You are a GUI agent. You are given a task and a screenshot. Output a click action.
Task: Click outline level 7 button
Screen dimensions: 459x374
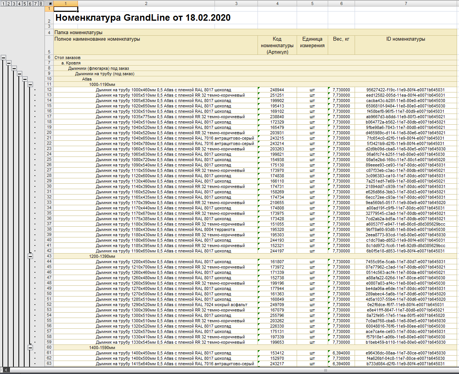click(x=35, y=3)
